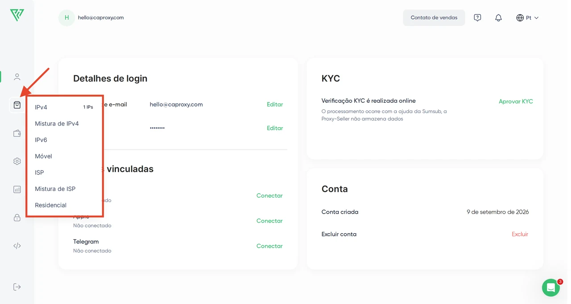Open the padlock security icon in sidebar
Image resolution: width=571 pixels, height=304 pixels.
point(17,218)
